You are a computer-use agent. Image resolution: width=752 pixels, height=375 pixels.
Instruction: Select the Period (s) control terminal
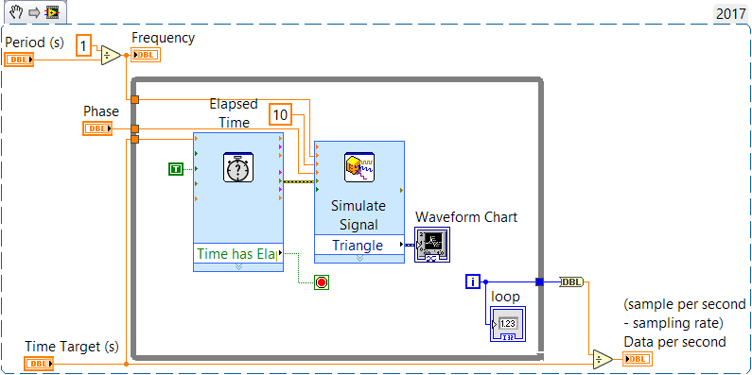coord(19,60)
